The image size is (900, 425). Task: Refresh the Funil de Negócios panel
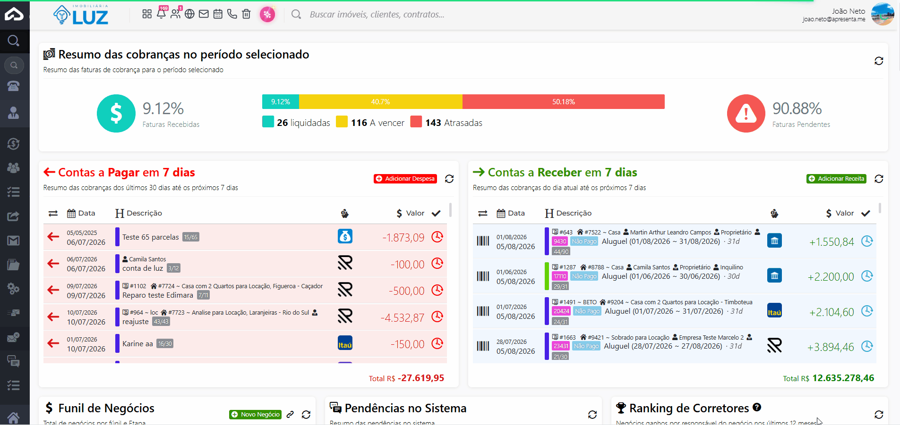click(x=306, y=415)
